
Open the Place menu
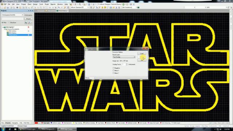click(29, 4)
